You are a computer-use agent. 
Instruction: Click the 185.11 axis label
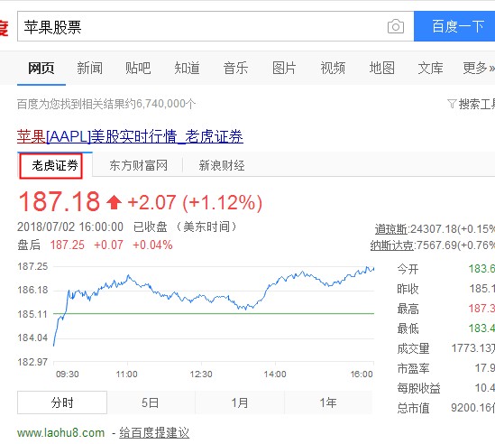point(32,314)
